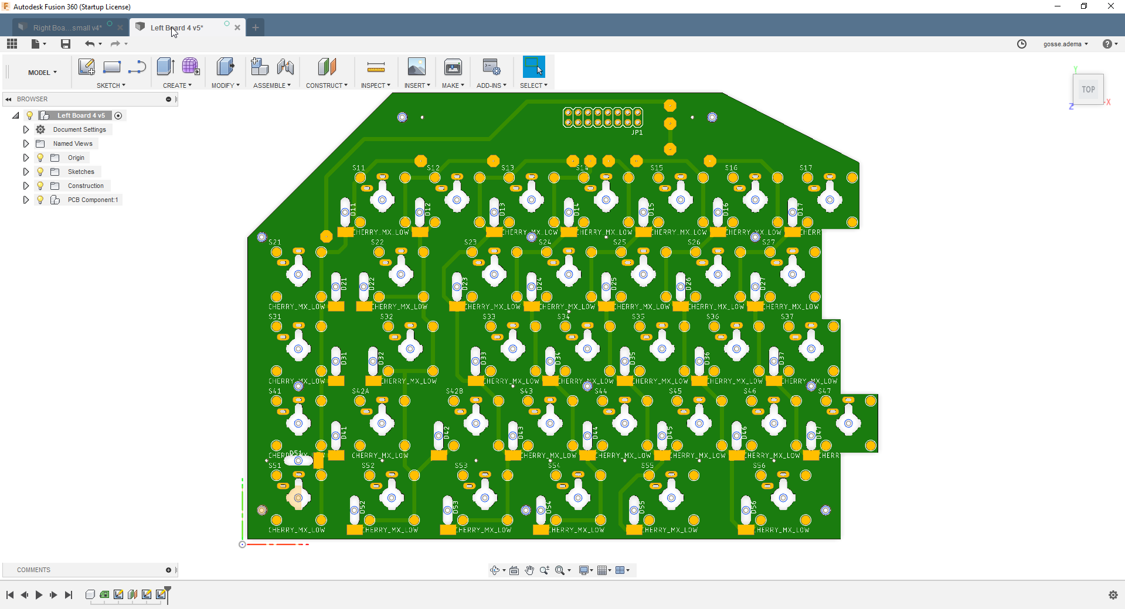Select the Create Sketch tool
Image resolution: width=1125 pixels, height=609 pixels.
click(x=87, y=67)
